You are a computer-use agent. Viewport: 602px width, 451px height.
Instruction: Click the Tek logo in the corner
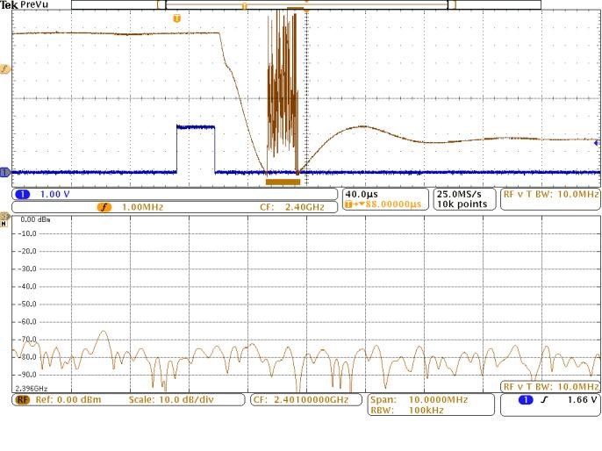tap(9, 4)
